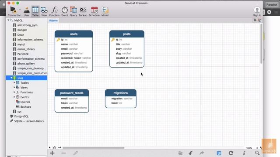The height and width of the screenshot is (157, 280).
Task: Collapse the slug database node
Action: (x=11, y=78)
